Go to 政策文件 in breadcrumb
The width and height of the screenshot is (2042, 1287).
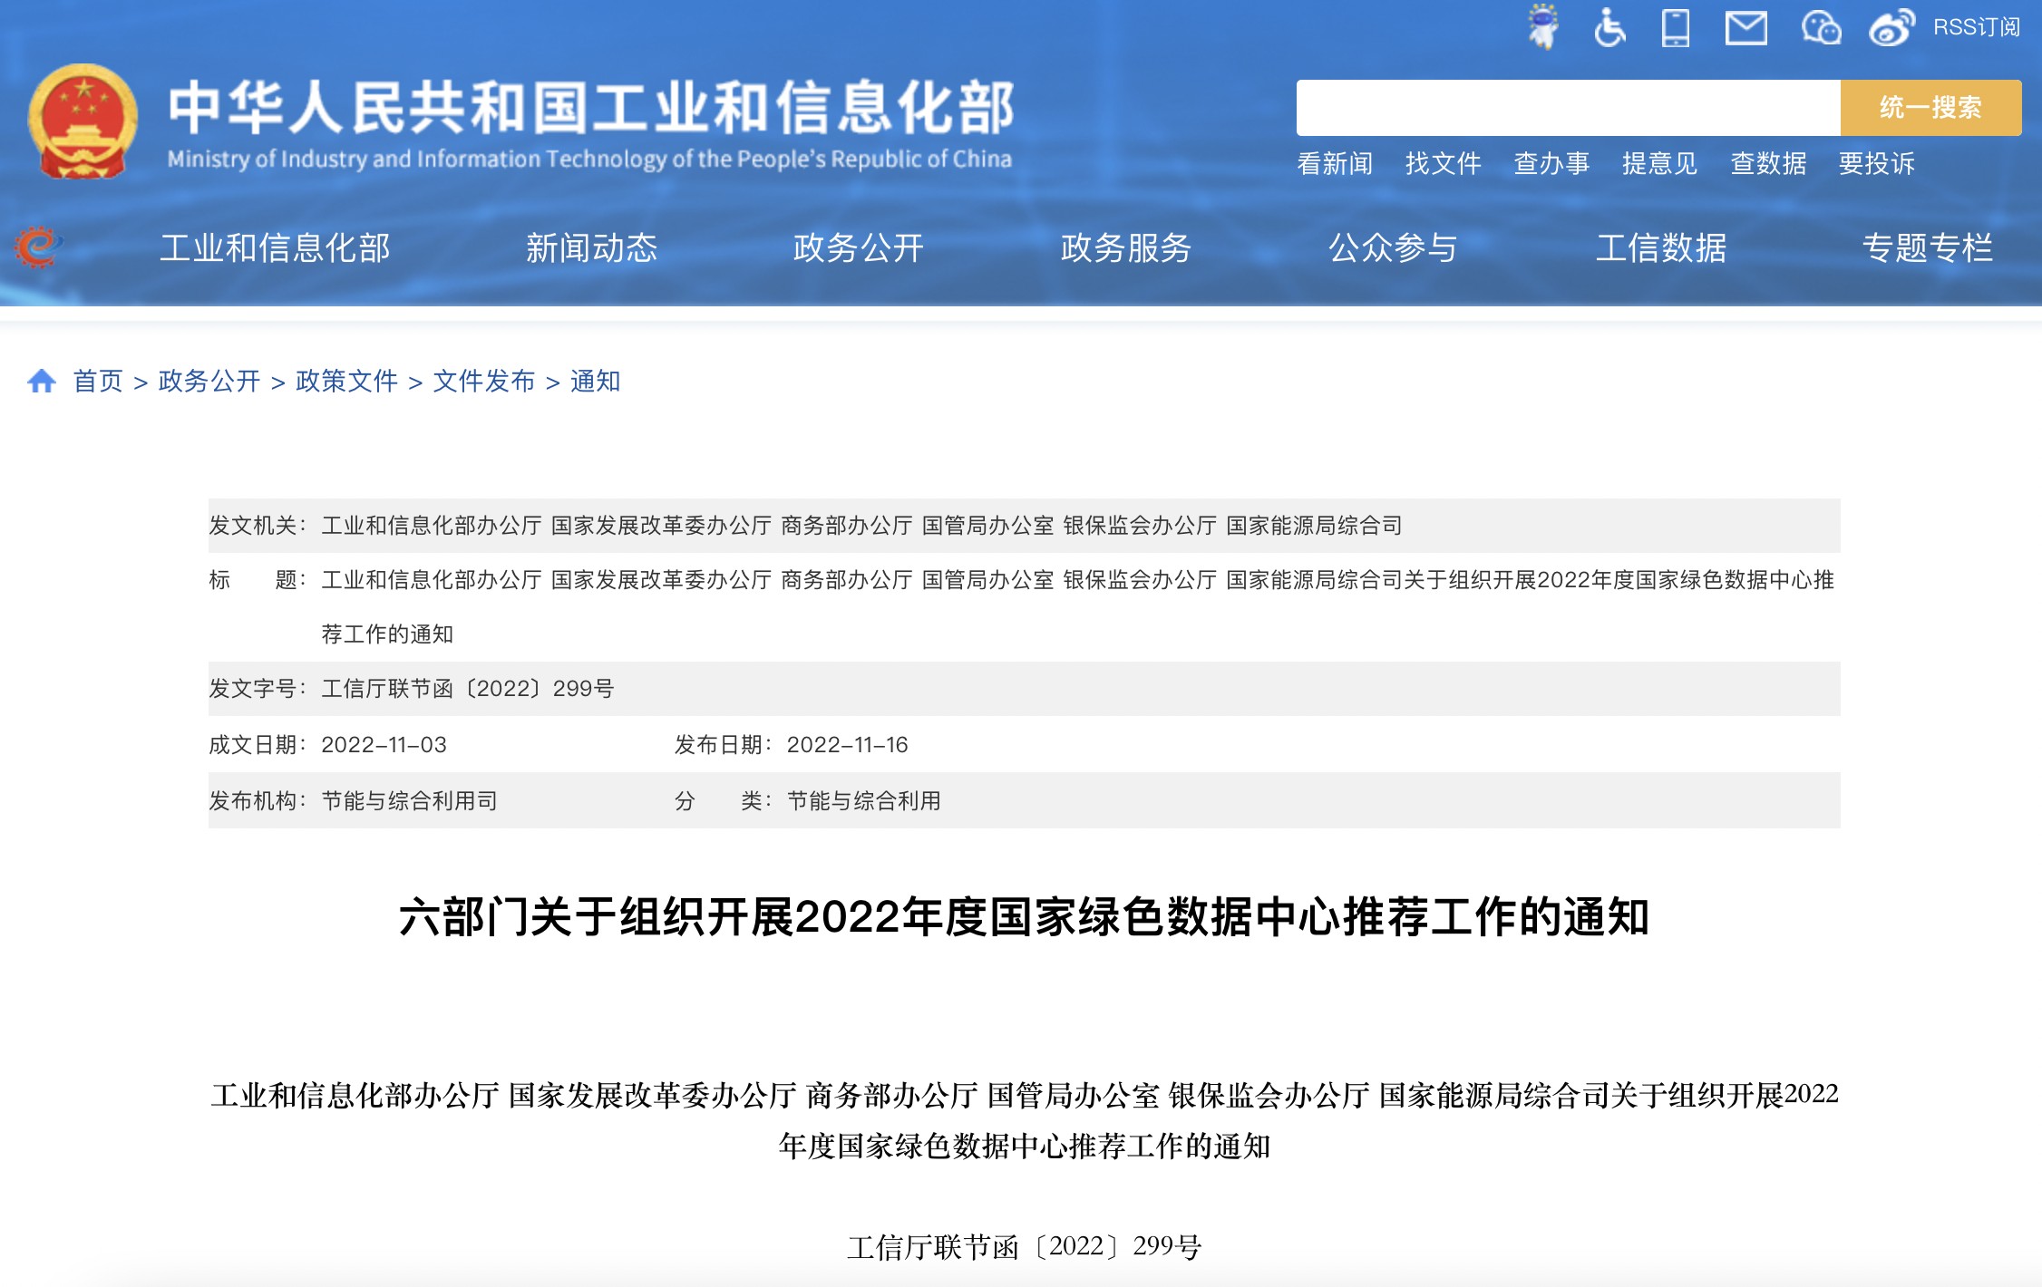click(x=346, y=382)
